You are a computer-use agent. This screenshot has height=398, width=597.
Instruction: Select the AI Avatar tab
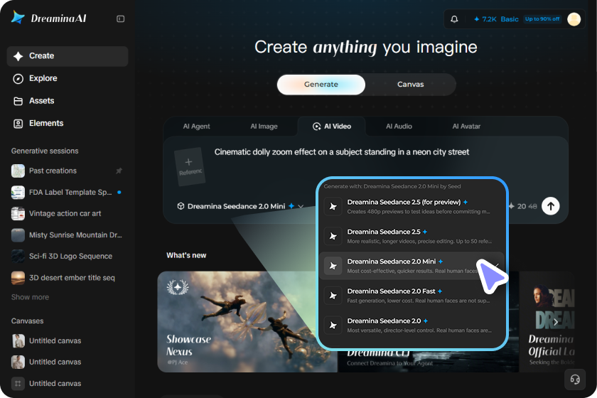(x=466, y=127)
